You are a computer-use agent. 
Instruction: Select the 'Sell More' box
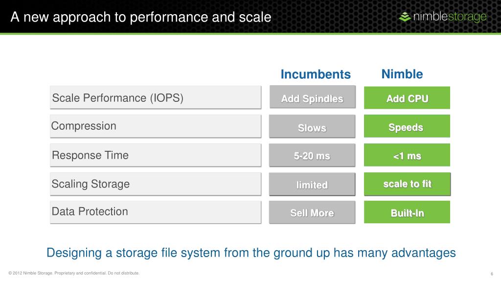pyautogui.click(x=312, y=212)
